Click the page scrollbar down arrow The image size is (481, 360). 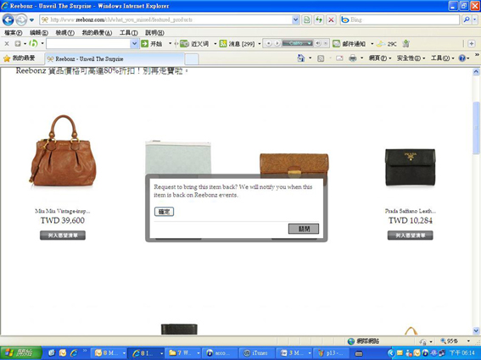476,331
